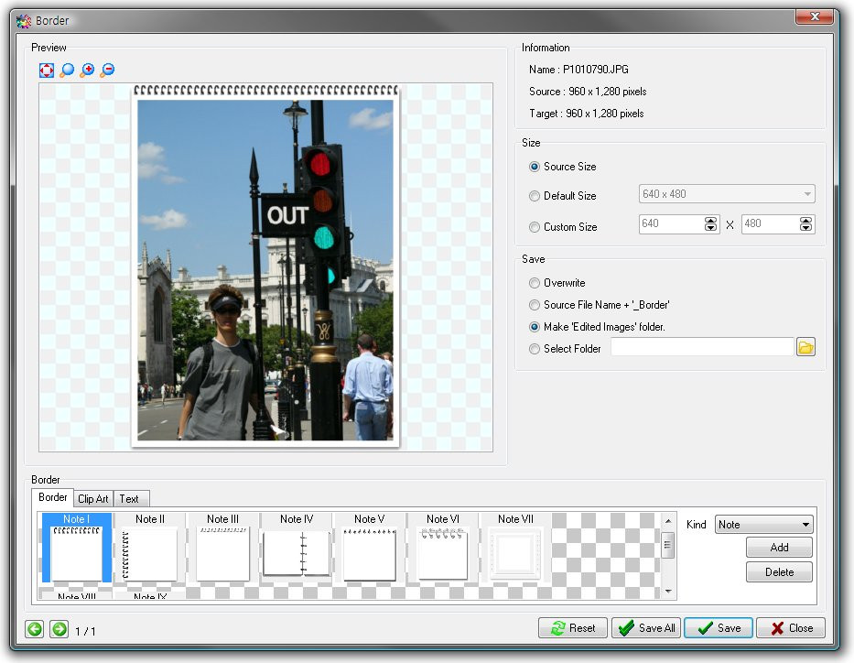Click the border list scroll-up arrow
Viewport: 854px width, 663px height.
point(668,521)
